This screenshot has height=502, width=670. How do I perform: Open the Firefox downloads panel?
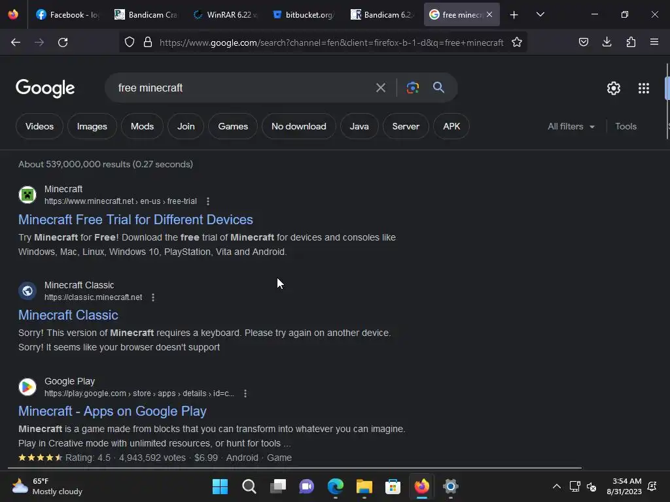(607, 42)
